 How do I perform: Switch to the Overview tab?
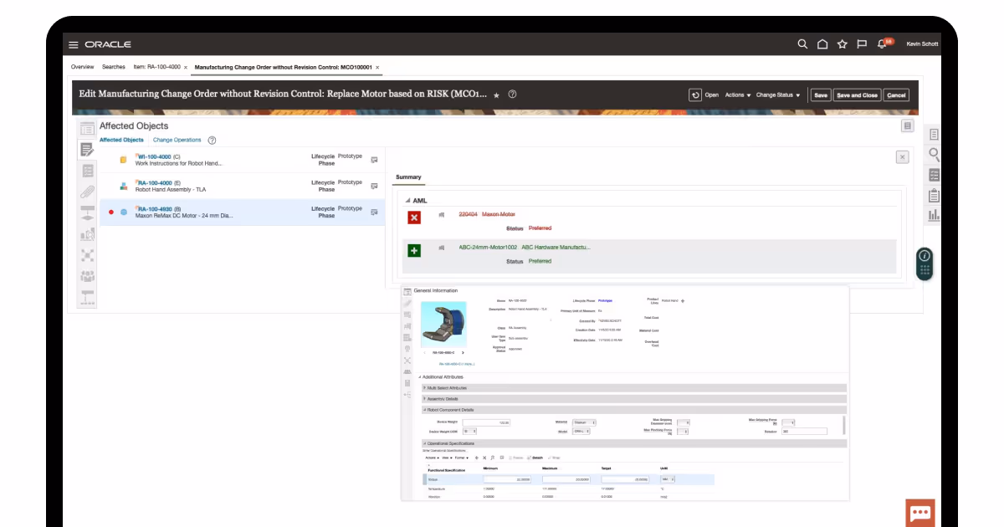coord(82,67)
